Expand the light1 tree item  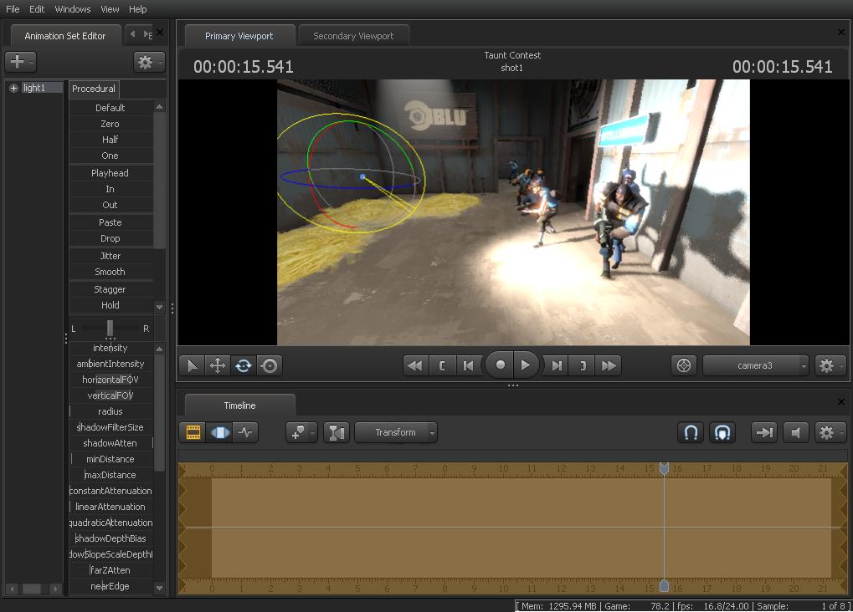click(x=13, y=88)
